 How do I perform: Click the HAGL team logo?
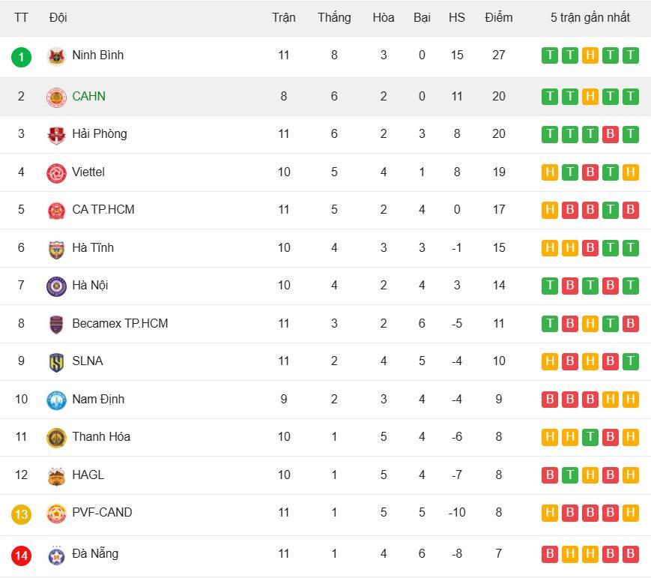(x=56, y=475)
